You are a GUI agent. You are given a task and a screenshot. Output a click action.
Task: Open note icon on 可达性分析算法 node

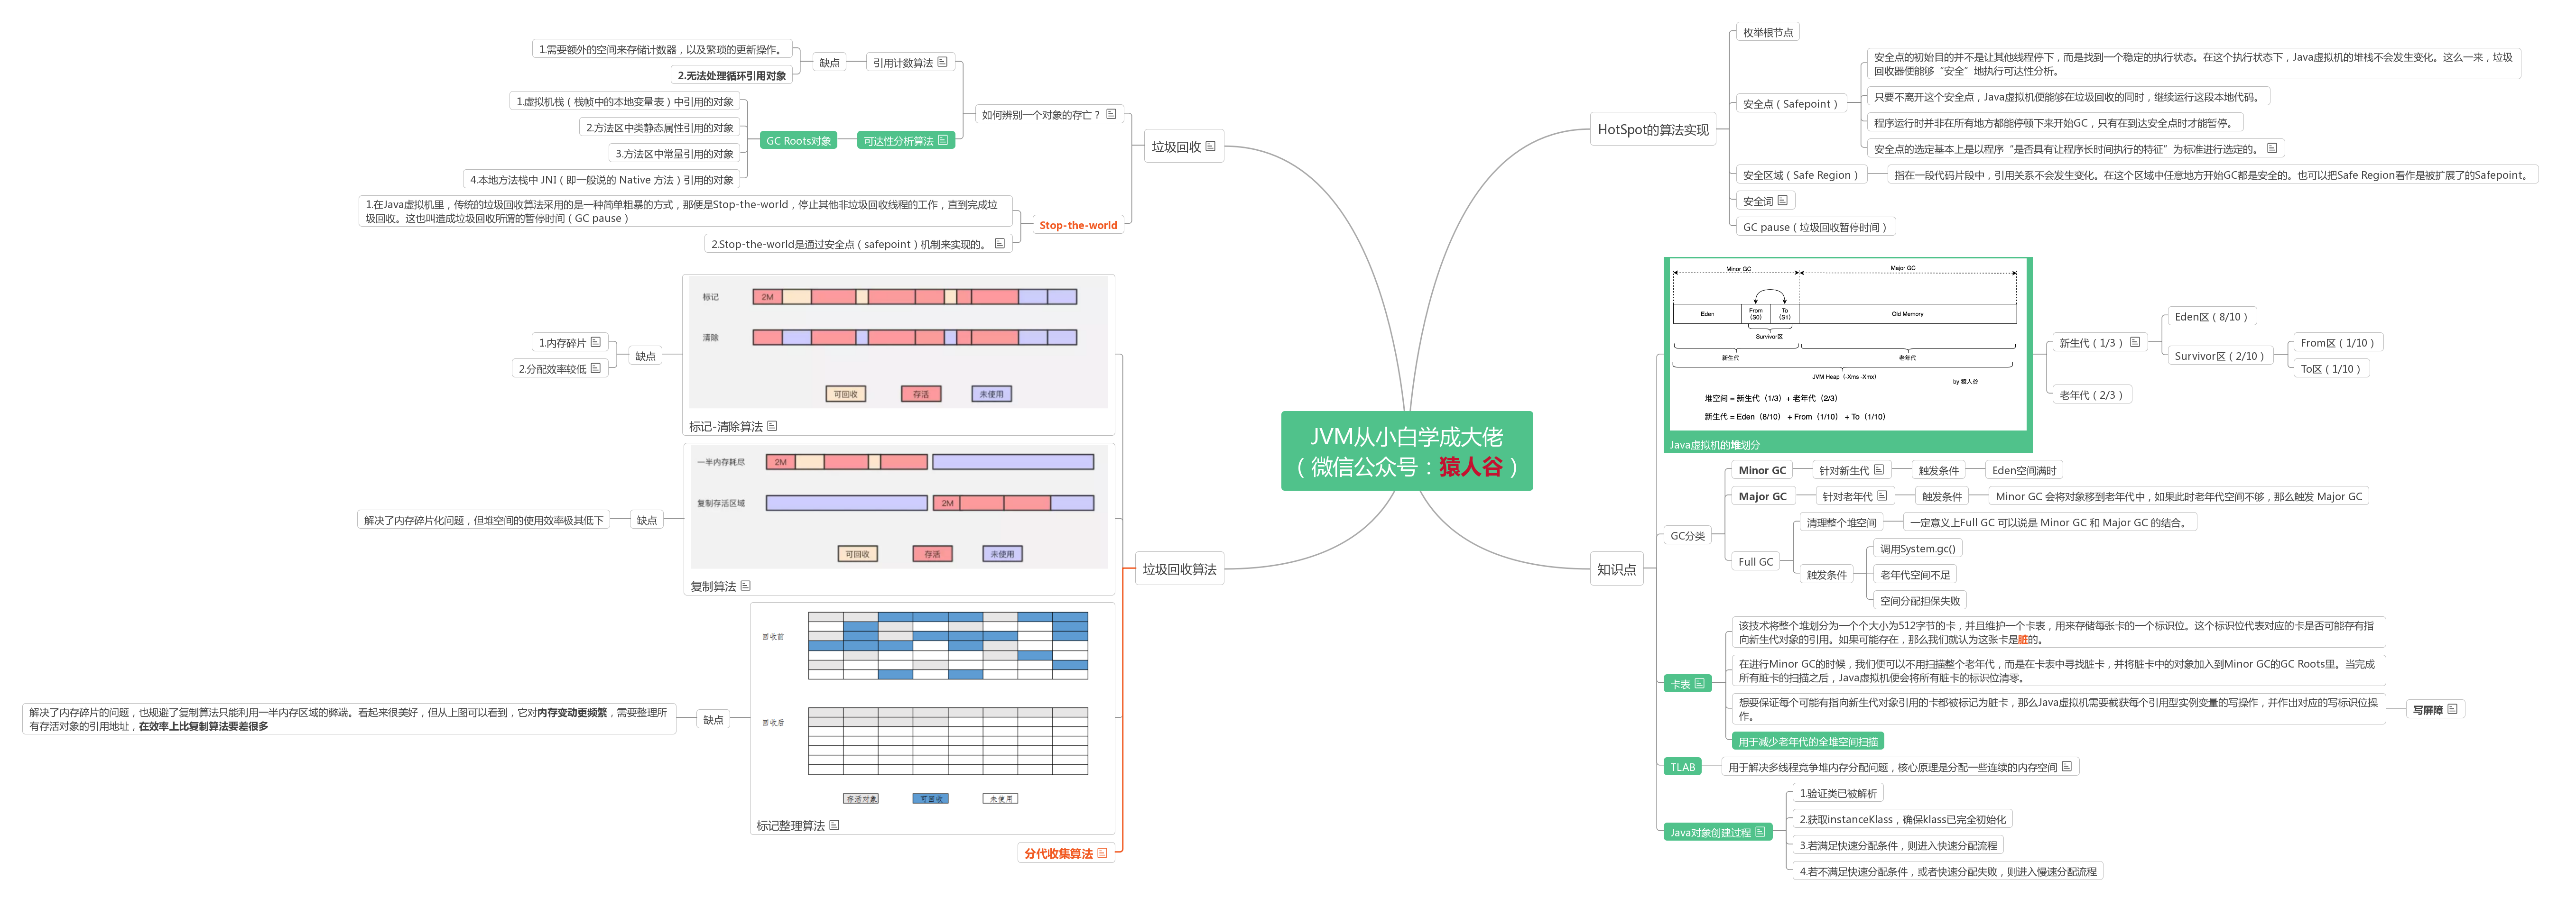click(943, 140)
